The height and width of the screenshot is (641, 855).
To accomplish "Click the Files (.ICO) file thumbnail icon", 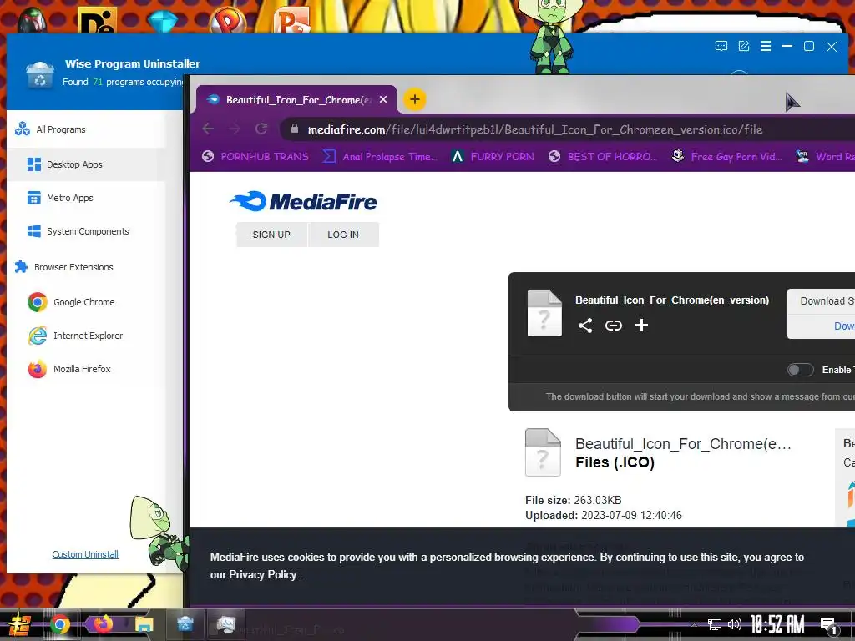I will click(543, 452).
